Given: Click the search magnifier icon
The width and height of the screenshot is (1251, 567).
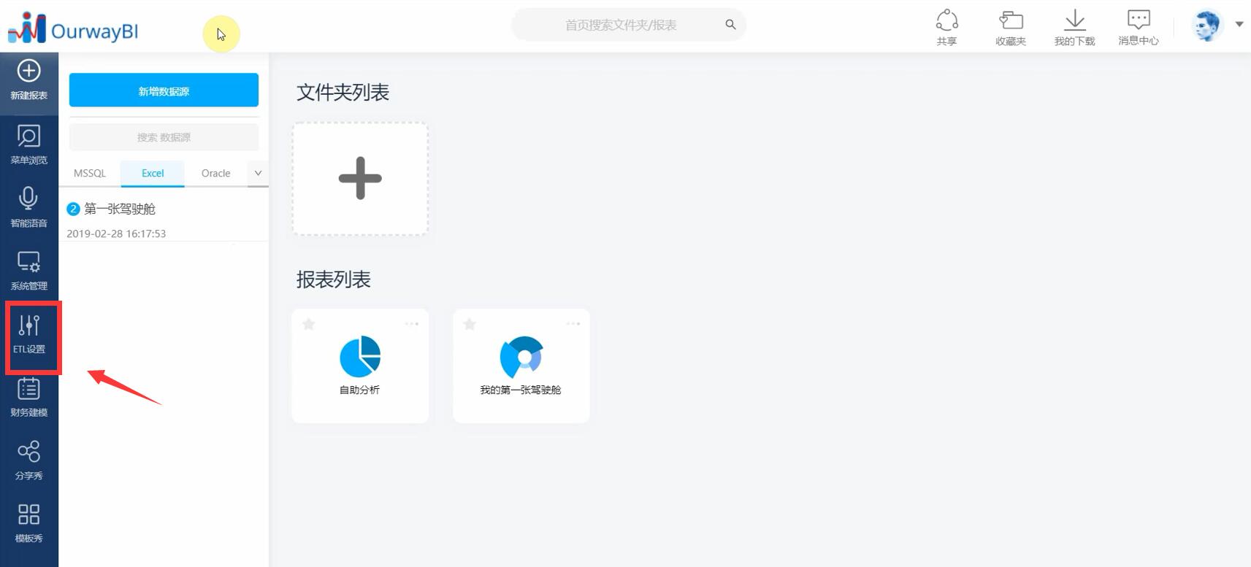Looking at the screenshot, I should pos(730,24).
